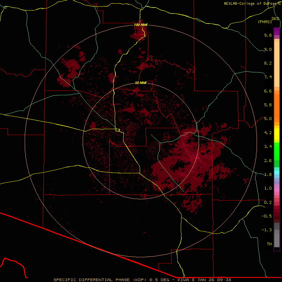Select the -0.5 scale label
The width and height of the screenshot is (282, 282).
click(x=267, y=216)
